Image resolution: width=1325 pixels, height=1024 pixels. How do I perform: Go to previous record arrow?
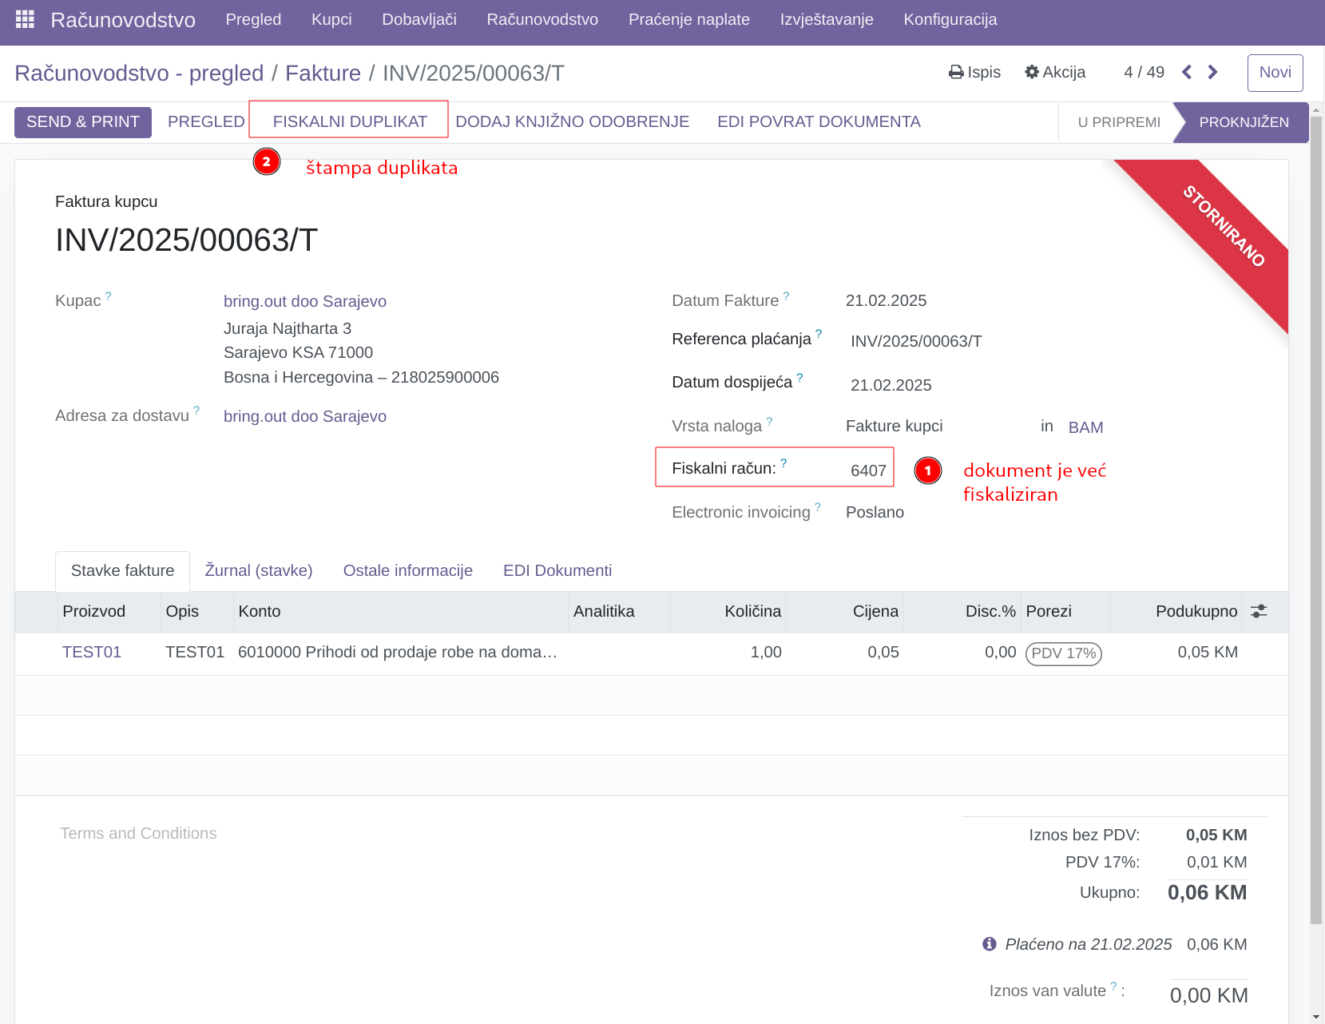coord(1187,73)
